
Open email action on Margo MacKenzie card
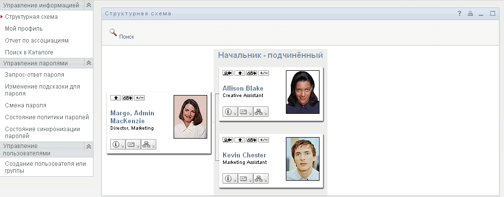[133, 145]
